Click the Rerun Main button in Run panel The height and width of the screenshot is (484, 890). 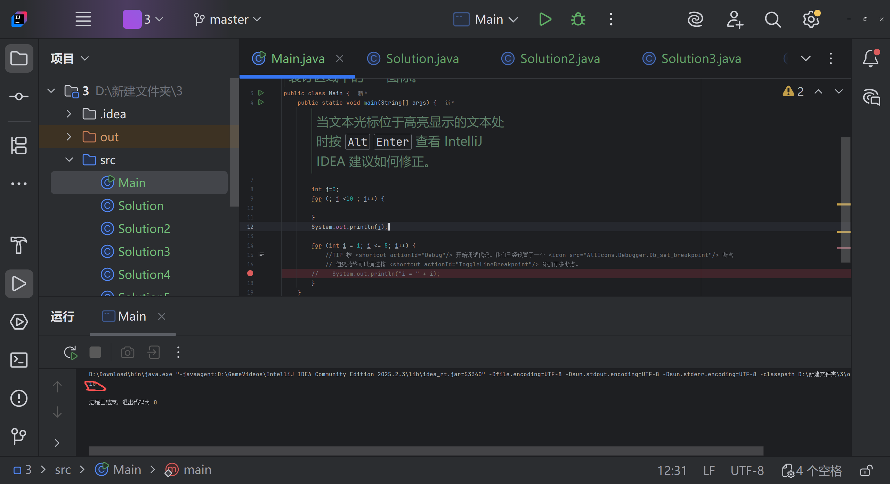point(71,353)
